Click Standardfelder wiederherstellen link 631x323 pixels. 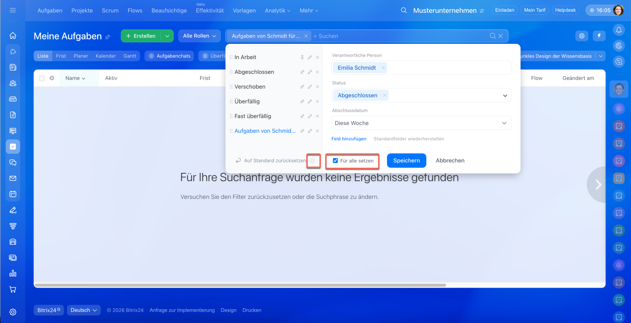(409, 139)
